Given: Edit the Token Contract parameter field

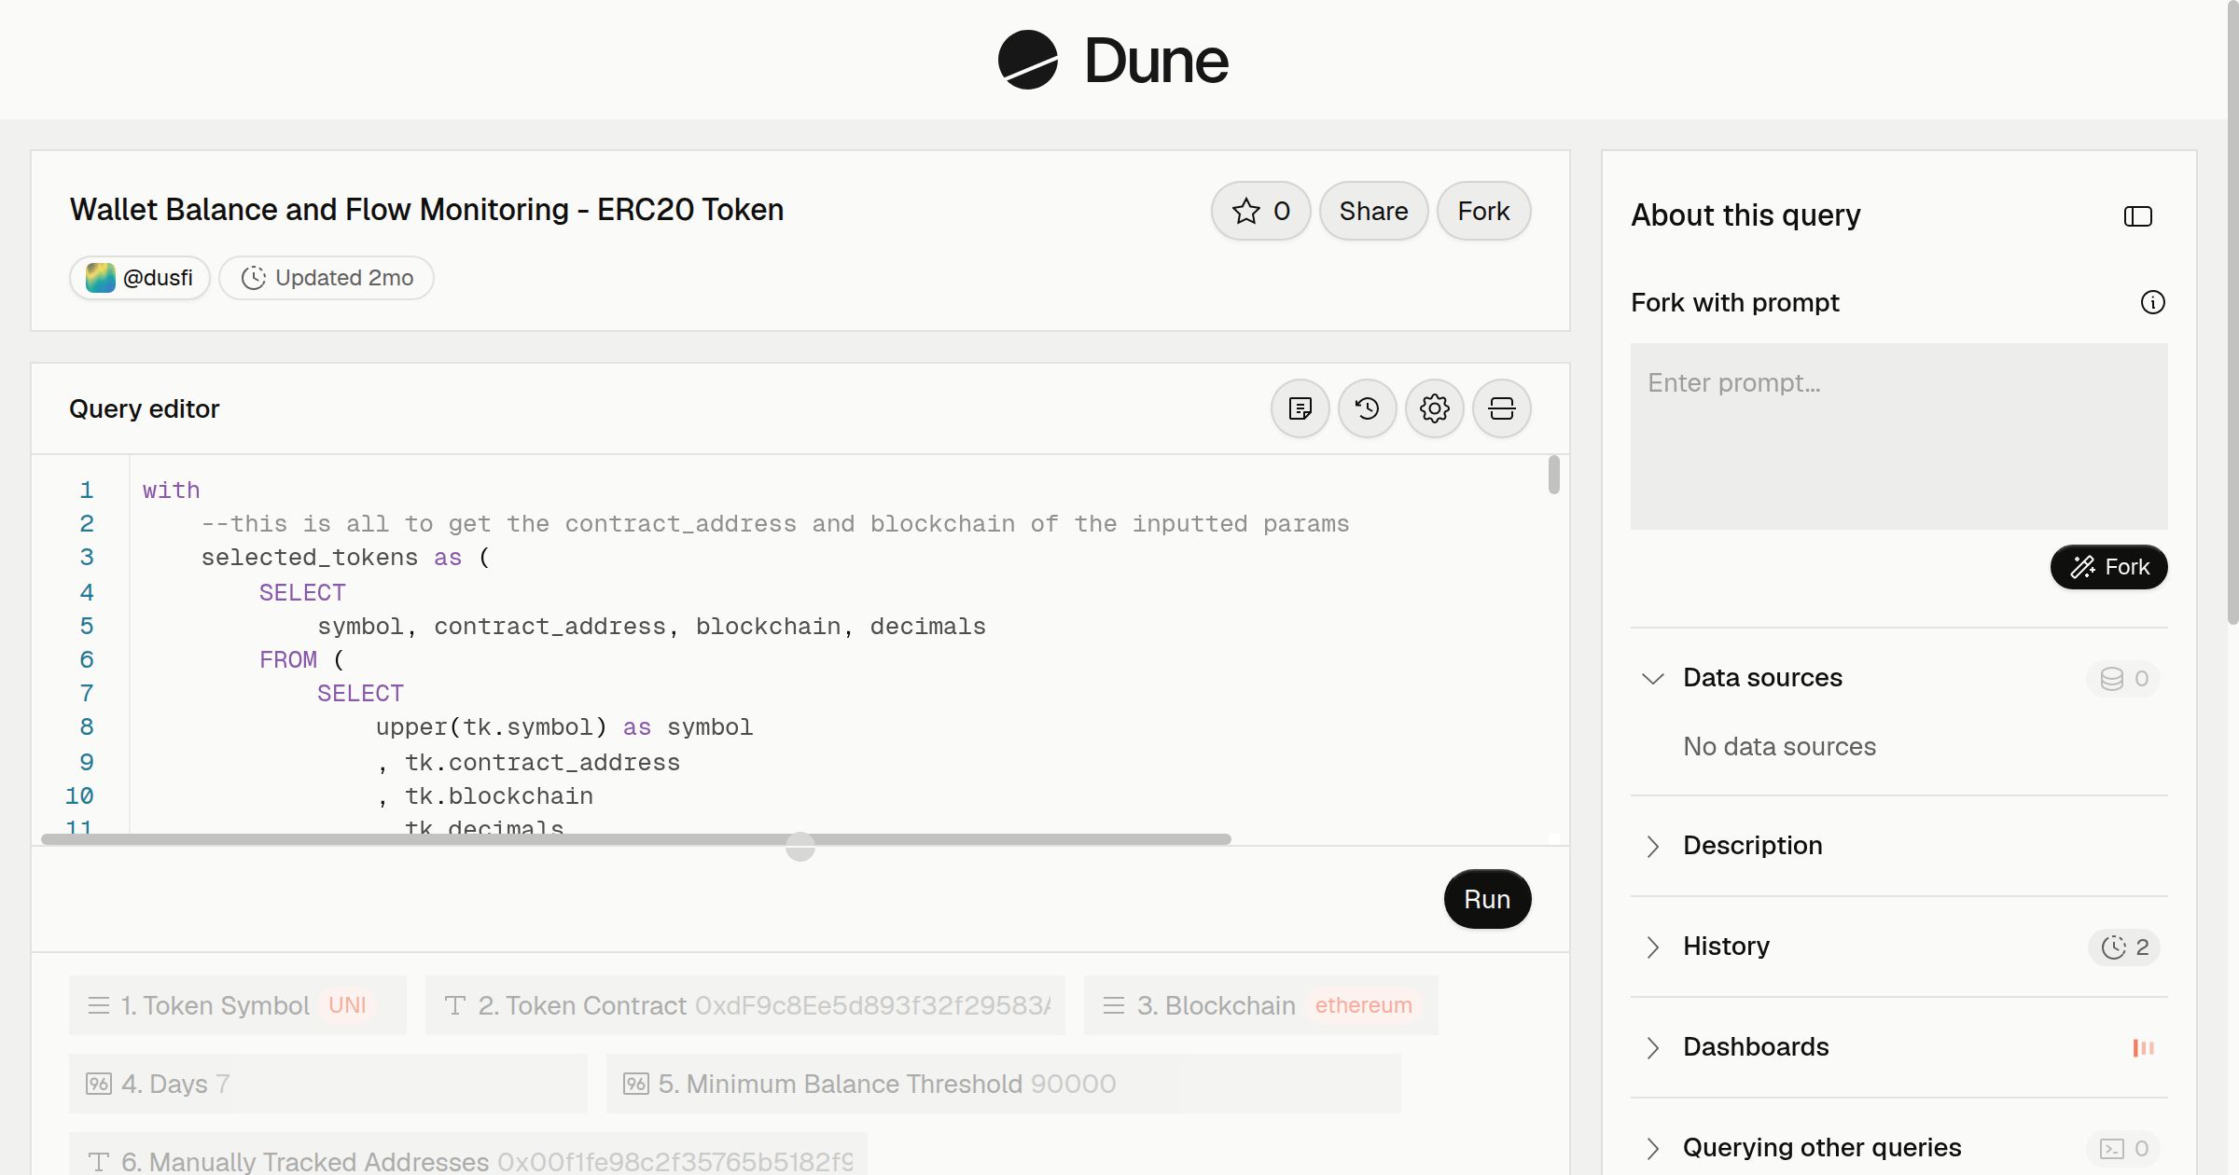Looking at the screenshot, I should point(745,1005).
